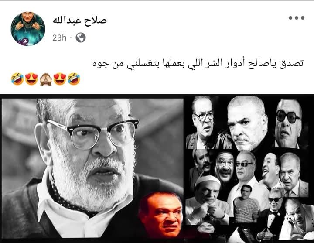The width and height of the screenshot is (314, 243).
Task: Open the post options three-dot menu
Action: (x=297, y=18)
